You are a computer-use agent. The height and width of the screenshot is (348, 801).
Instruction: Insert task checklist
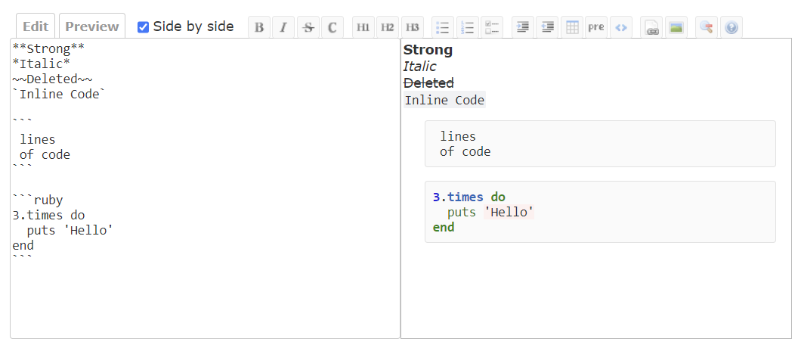coord(492,27)
